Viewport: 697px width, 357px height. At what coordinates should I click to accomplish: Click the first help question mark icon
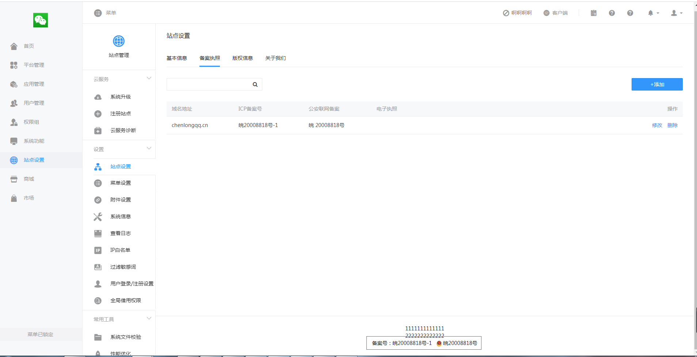pos(612,13)
